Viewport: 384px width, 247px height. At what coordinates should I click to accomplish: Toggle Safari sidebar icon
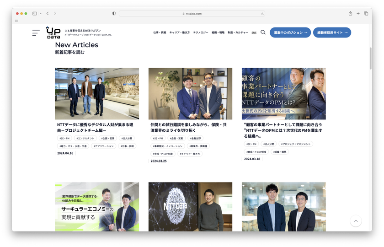pos(35,13)
